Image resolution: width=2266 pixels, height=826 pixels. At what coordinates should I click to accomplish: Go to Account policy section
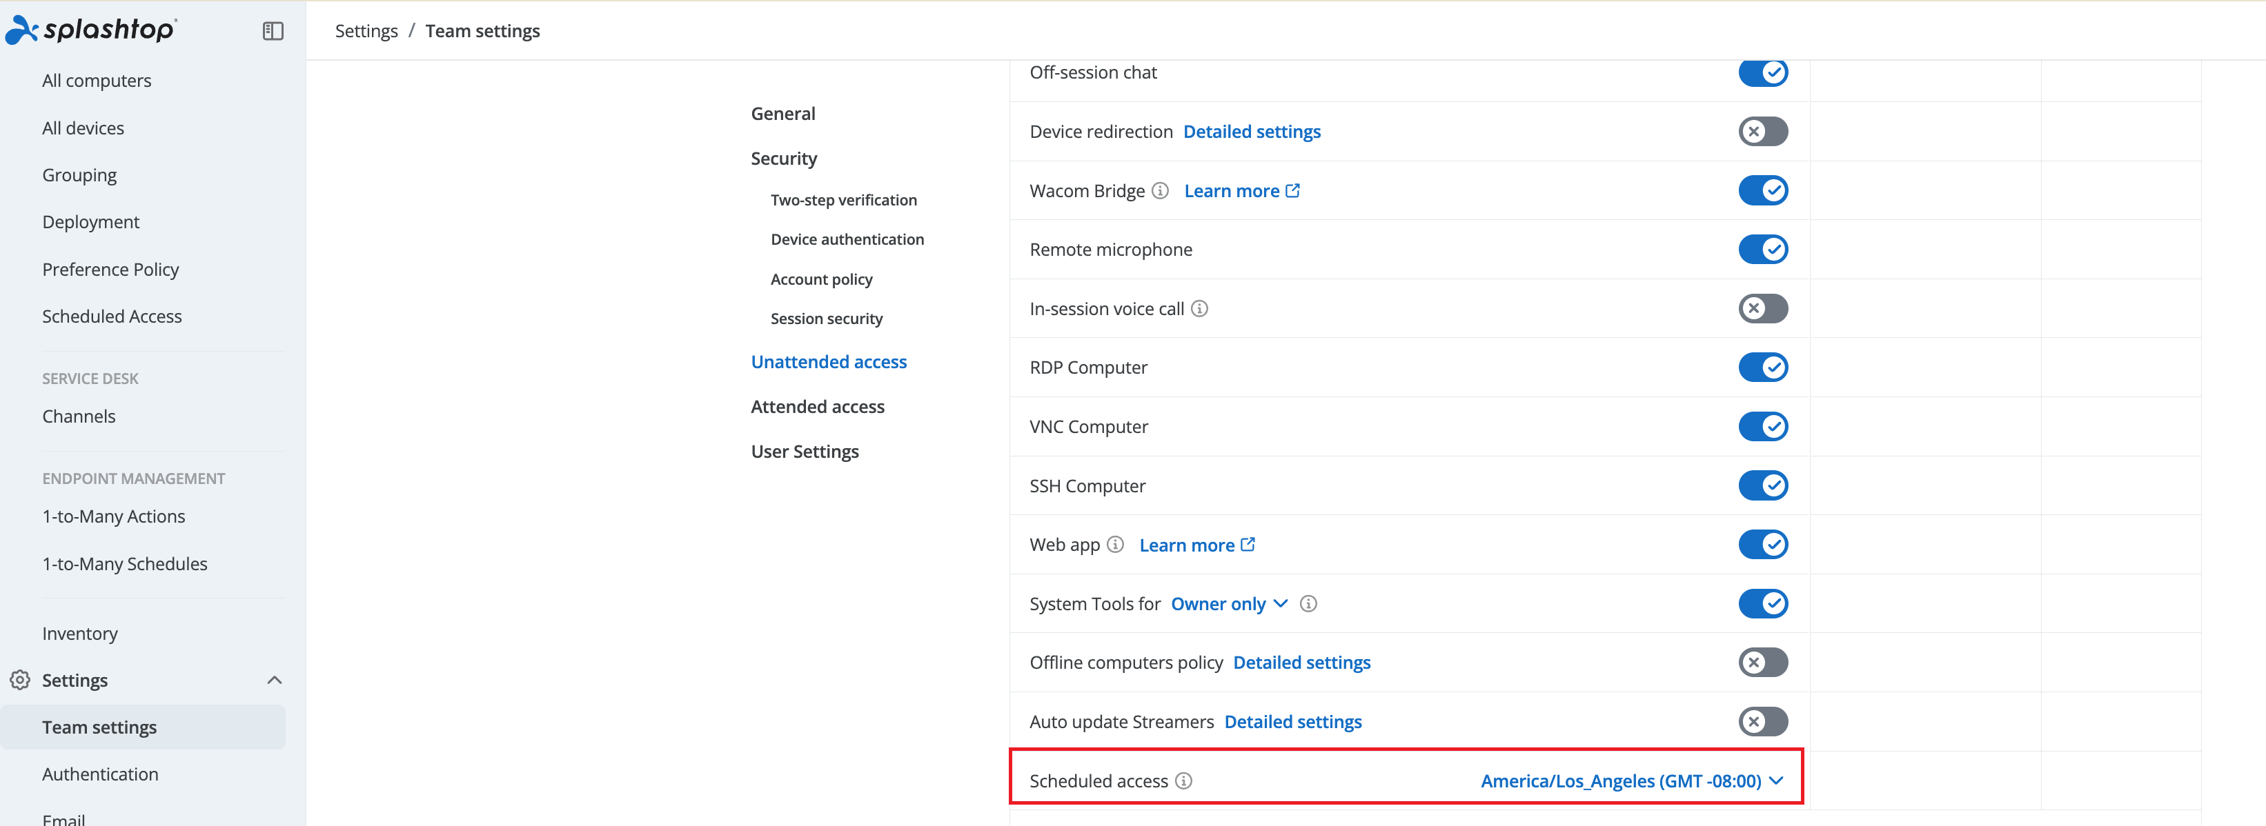click(x=822, y=279)
